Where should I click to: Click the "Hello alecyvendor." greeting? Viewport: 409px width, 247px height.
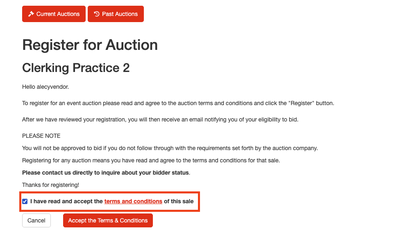pyautogui.click(x=45, y=87)
